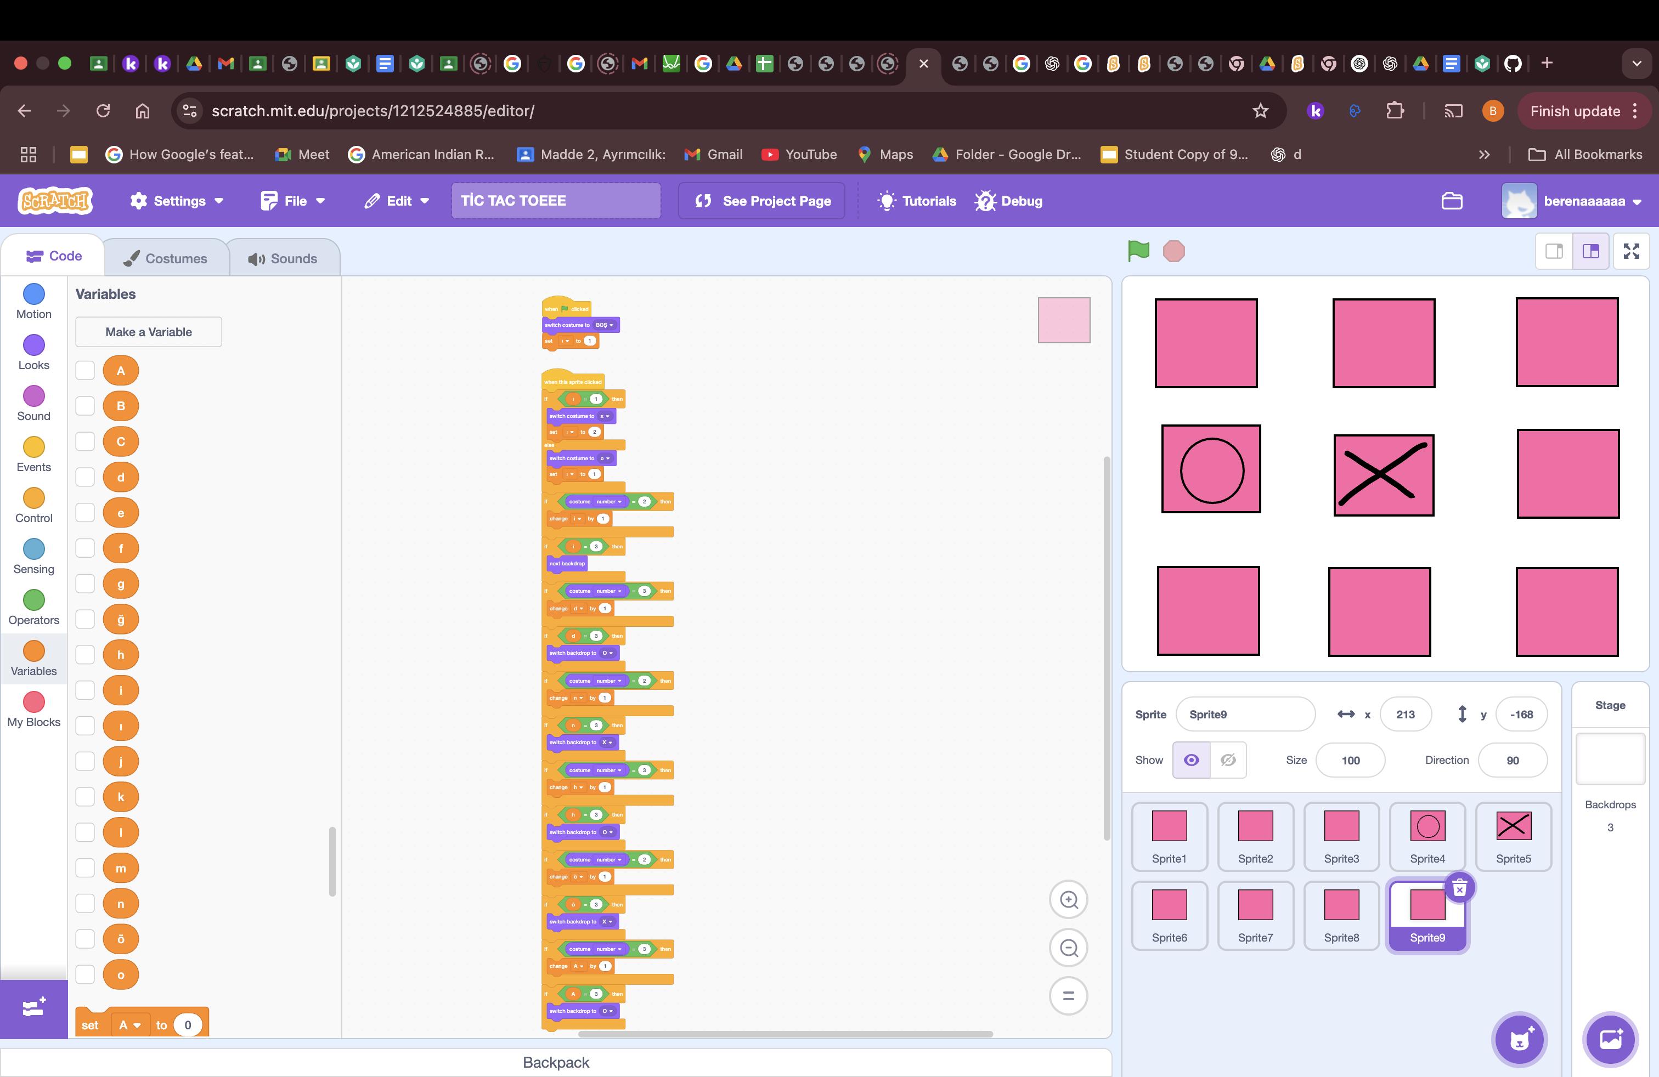The height and width of the screenshot is (1077, 1659).
Task: Click the green flag to run project
Action: [1138, 251]
